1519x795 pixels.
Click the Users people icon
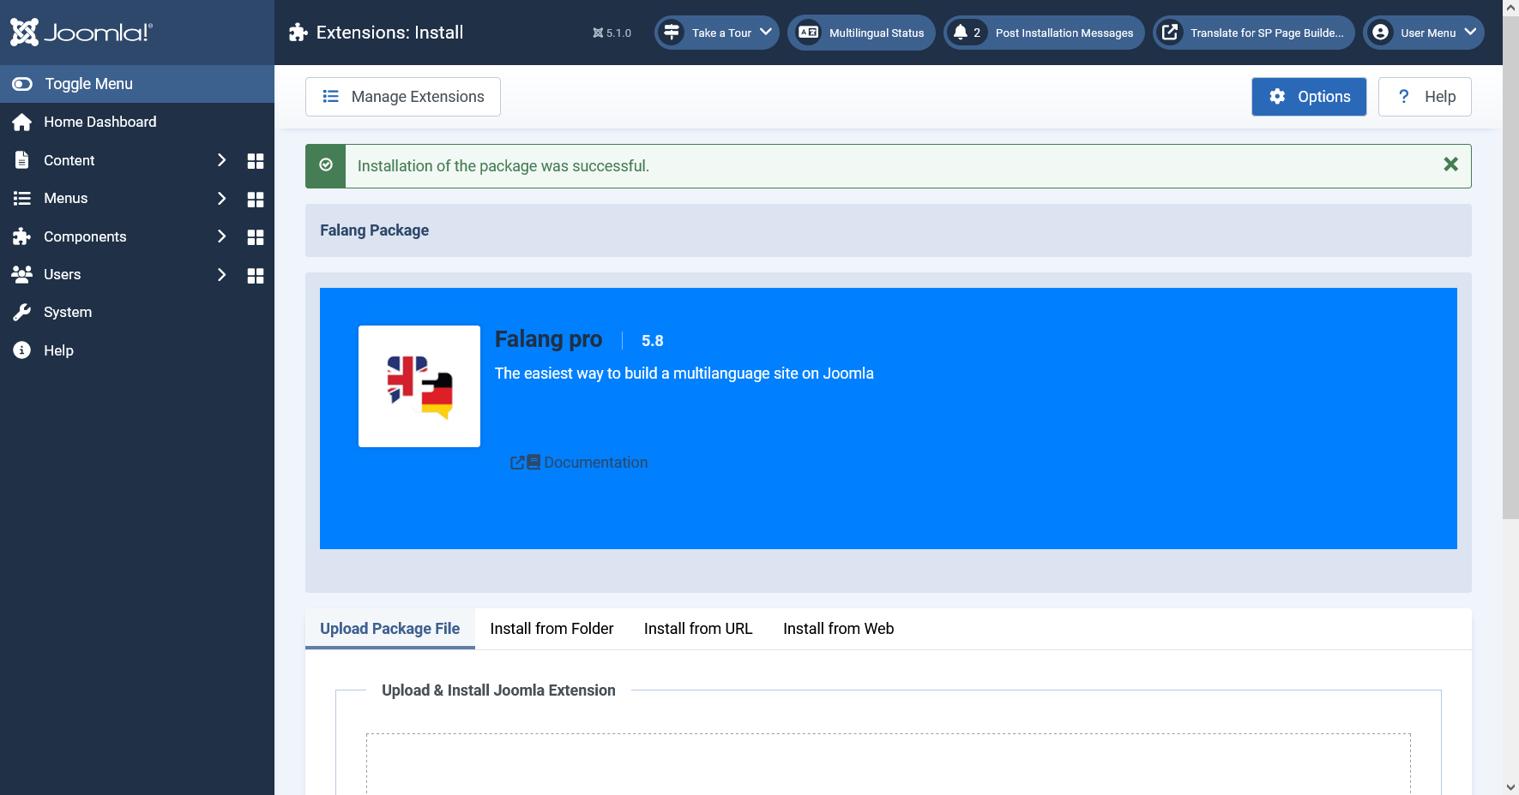[x=22, y=274]
